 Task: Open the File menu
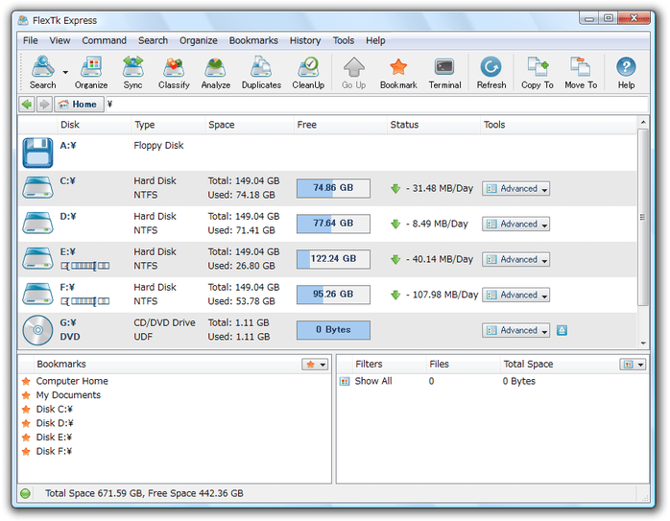(31, 40)
